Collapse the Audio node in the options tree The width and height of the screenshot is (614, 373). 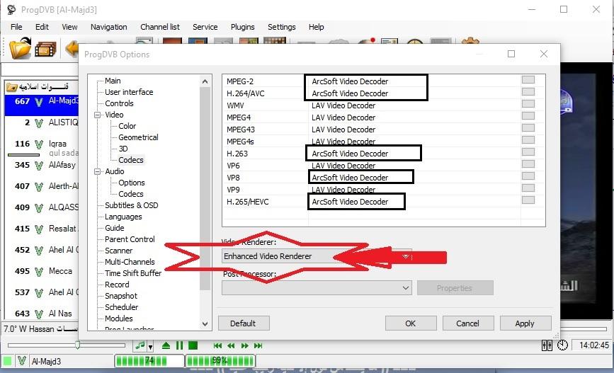[x=97, y=172]
